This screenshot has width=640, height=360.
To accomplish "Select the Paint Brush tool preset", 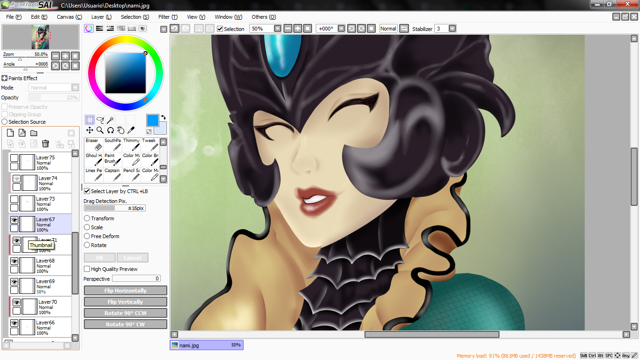I will coord(112,160).
